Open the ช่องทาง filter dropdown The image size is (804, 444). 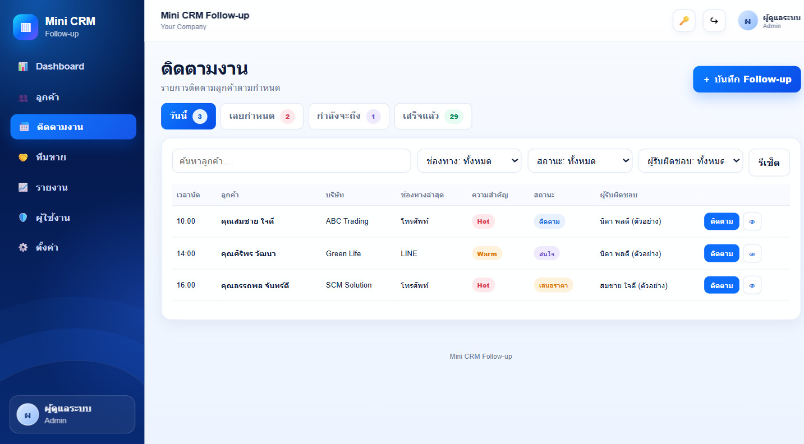coord(469,161)
